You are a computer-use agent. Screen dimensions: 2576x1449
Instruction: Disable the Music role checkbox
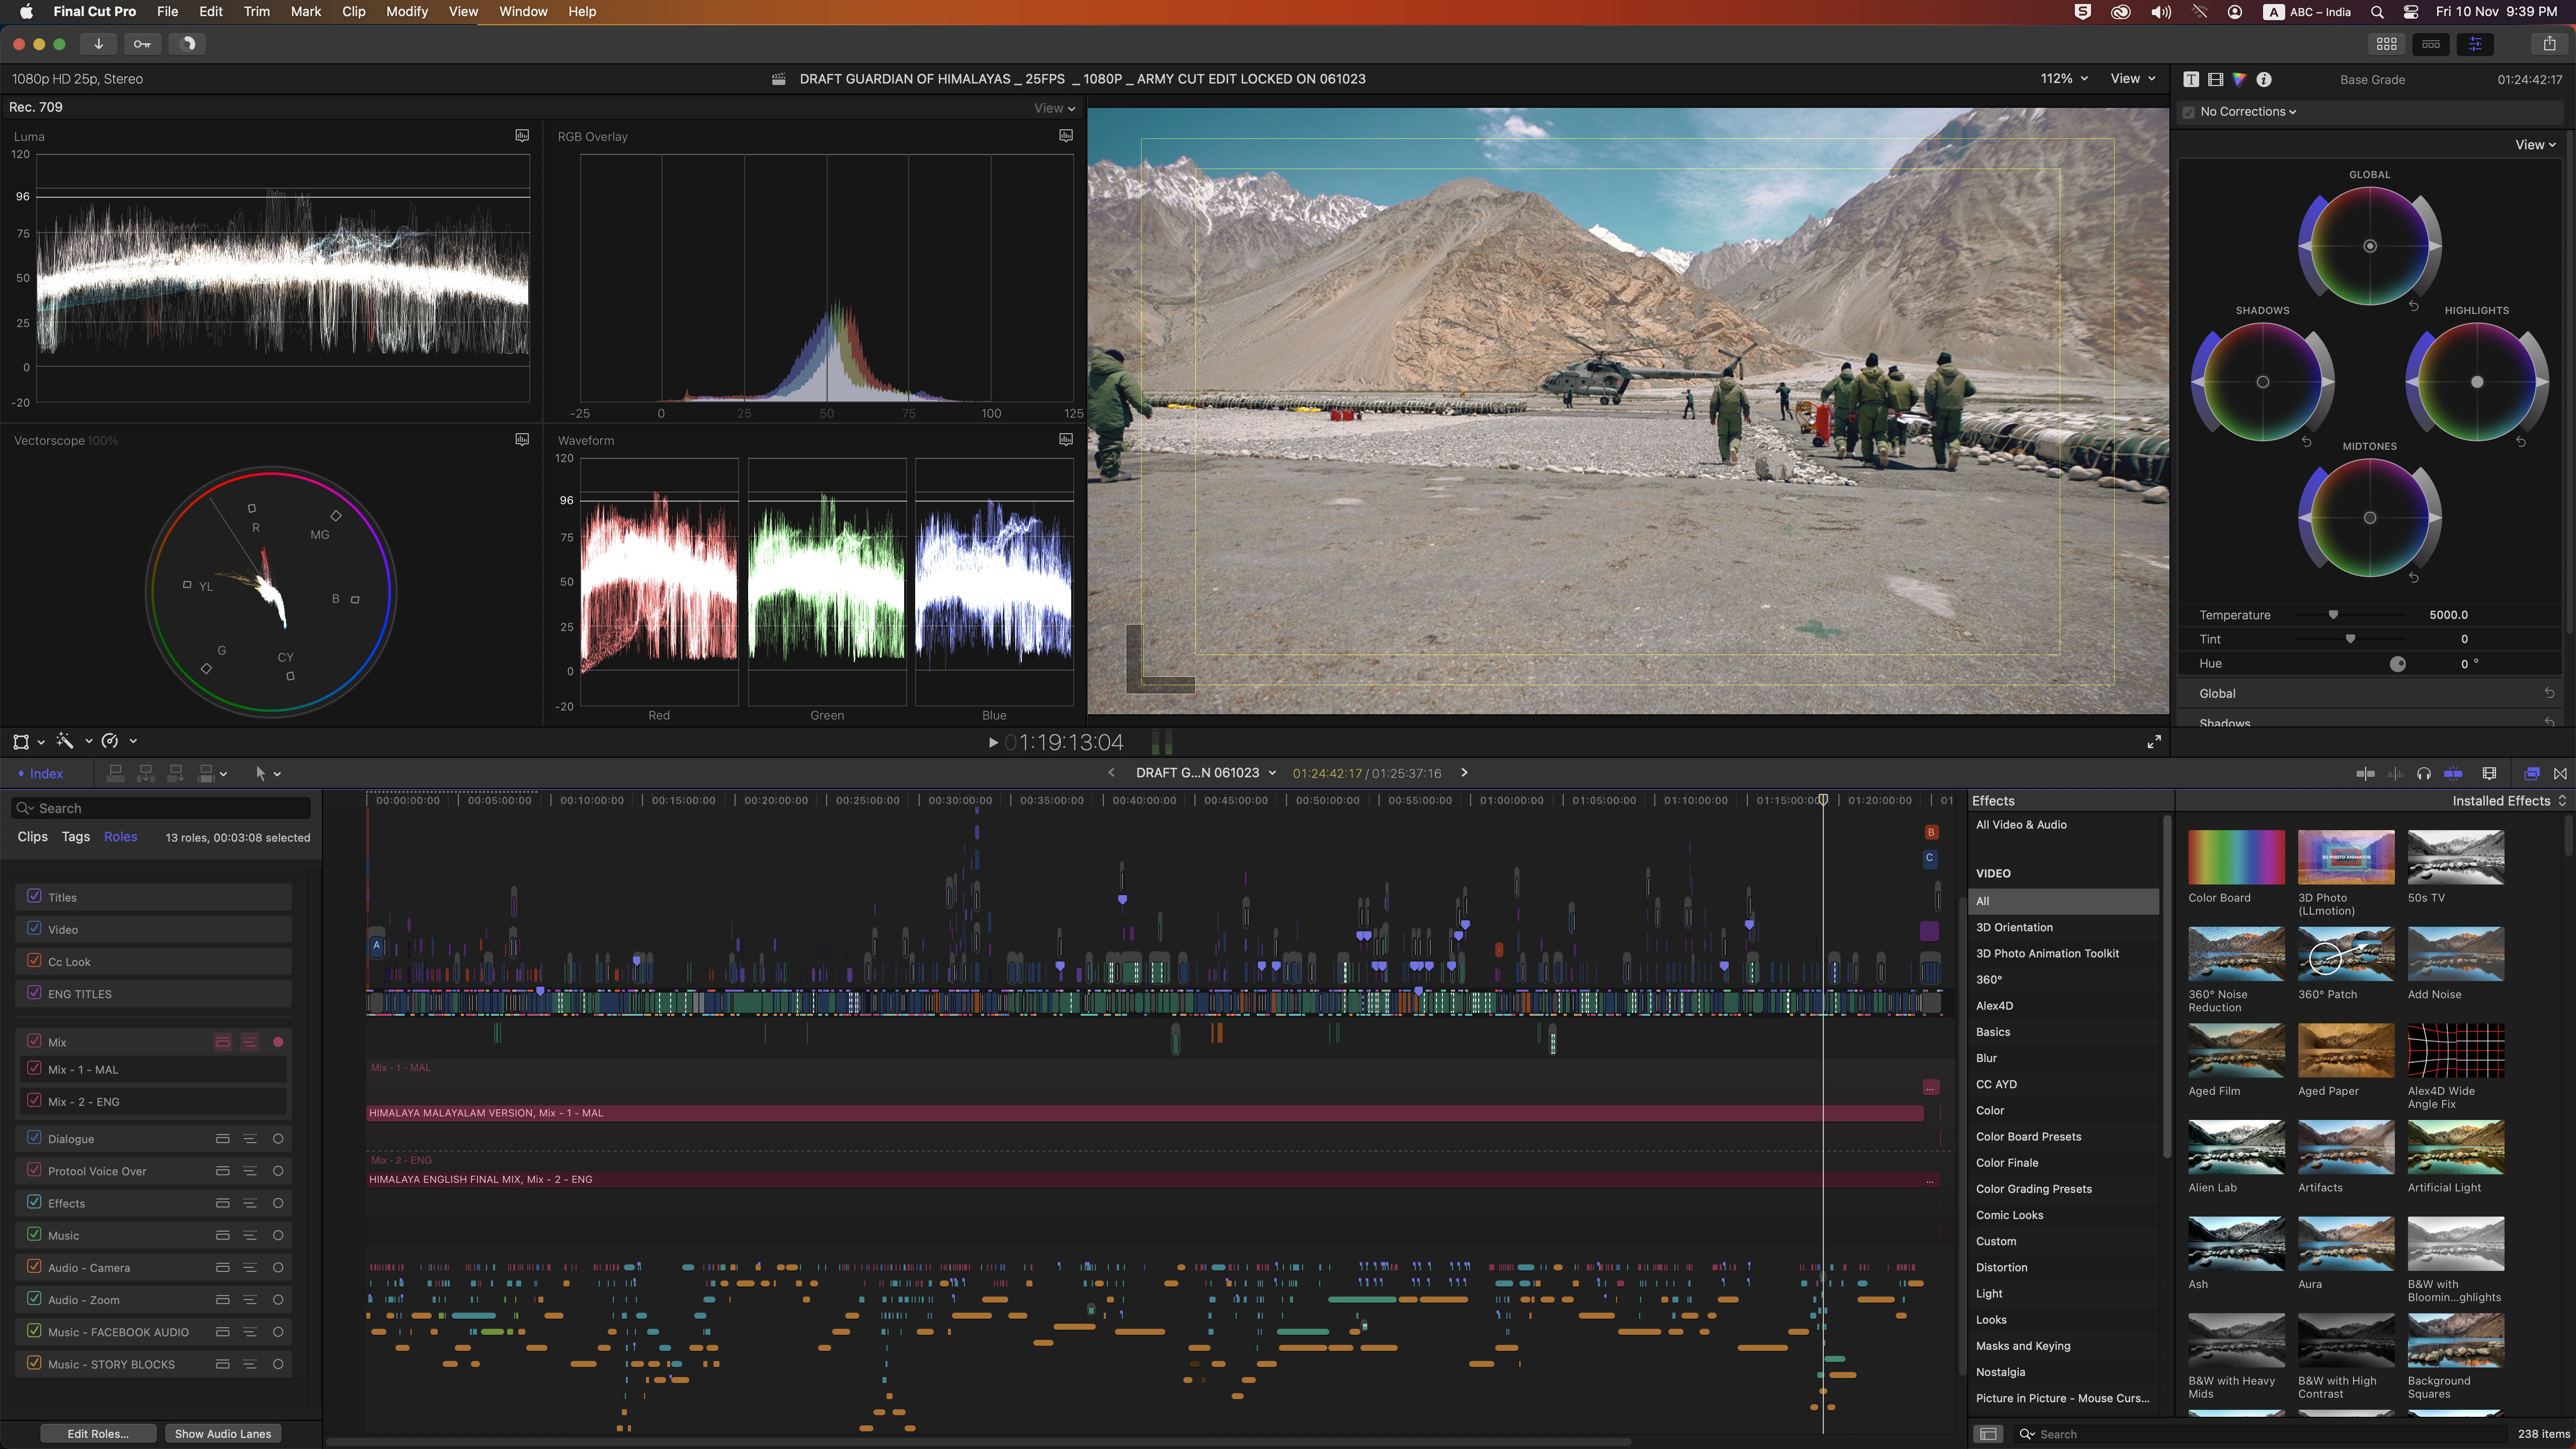click(34, 1234)
